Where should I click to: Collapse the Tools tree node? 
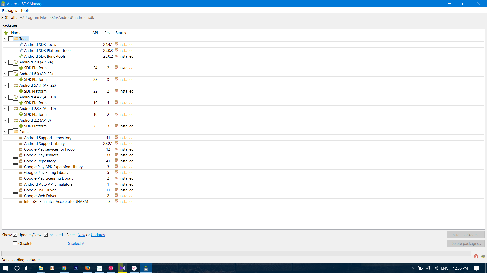tap(5, 39)
